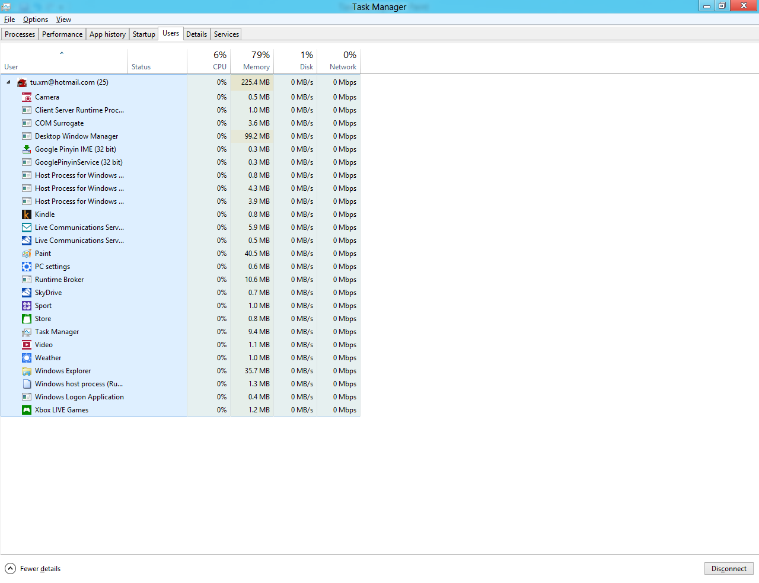This screenshot has height=583, width=759.
Task: Select the Windows Logon Application name
Action: pos(79,397)
